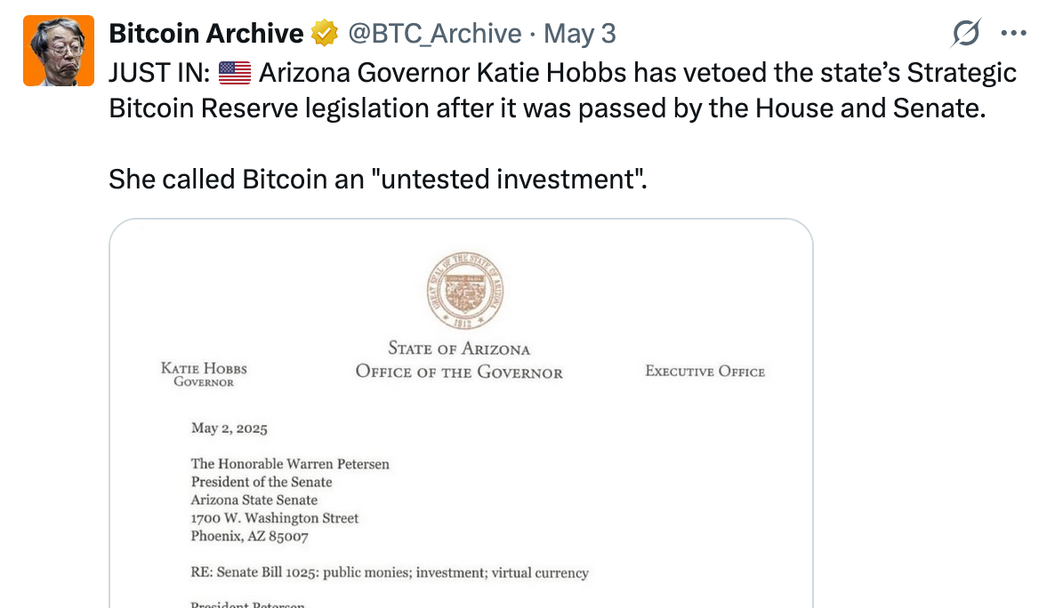Viewport: 1055px width, 608px height.
Task: Click the "untested investment" sentence
Action: pyautogui.click(x=377, y=179)
